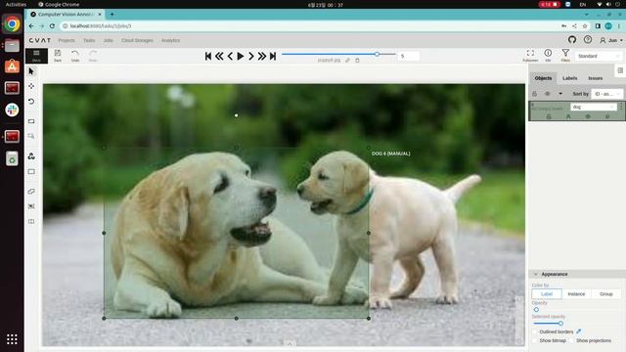This screenshot has width=626, height=352.
Task: Color objects by Label
Action: (x=547, y=294)
